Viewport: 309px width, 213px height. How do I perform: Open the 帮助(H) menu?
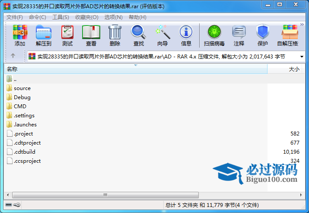[137, 17]
